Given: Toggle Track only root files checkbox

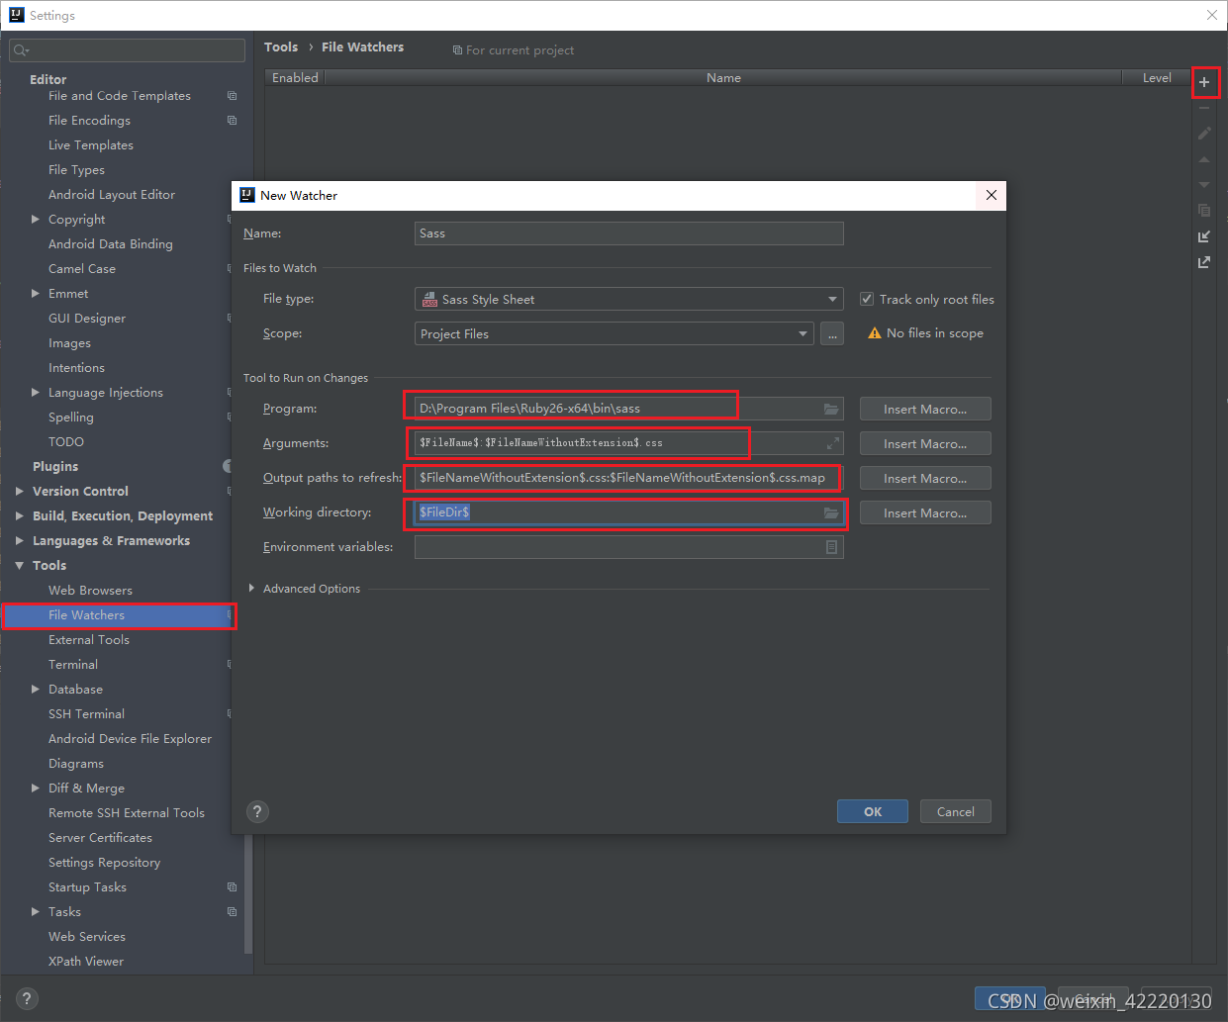Looking at the screenshot, I should click(867, 299).
